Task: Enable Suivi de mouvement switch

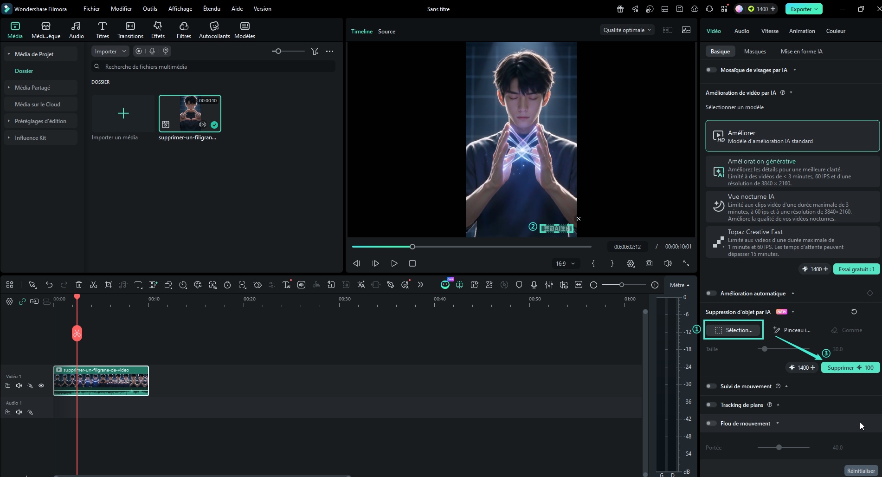Action: click(711, 386)
